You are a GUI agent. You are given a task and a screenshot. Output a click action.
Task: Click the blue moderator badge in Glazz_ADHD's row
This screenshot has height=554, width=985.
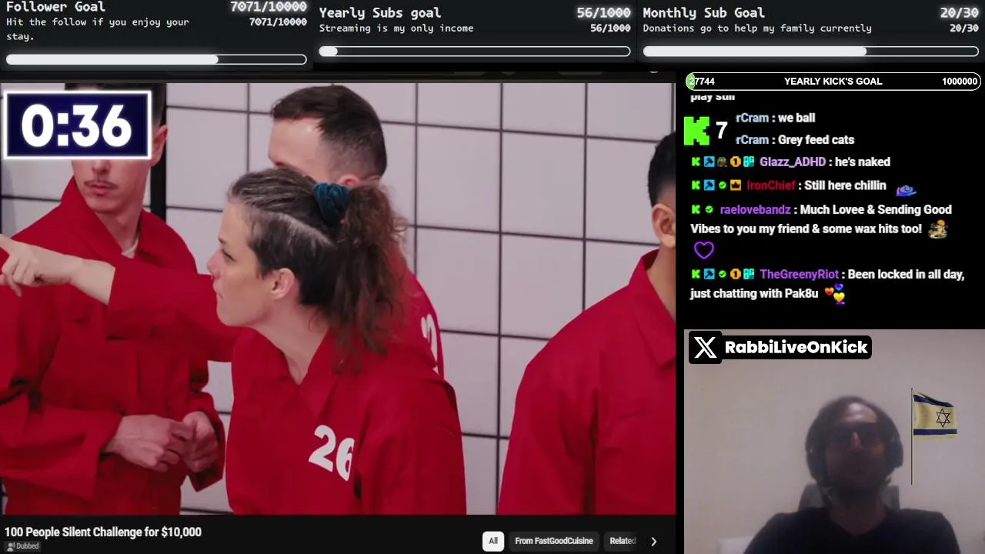(709, 162)
